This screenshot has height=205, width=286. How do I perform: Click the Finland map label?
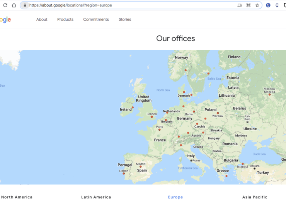234,57
